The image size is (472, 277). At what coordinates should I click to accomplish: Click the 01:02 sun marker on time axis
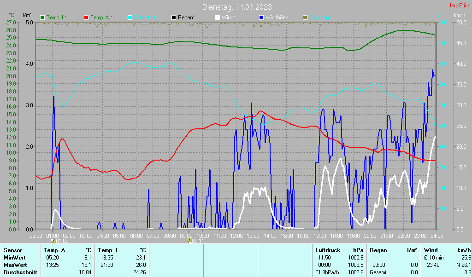[53, 241]
